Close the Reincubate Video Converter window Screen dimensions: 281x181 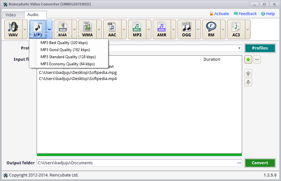click(274, 4)
